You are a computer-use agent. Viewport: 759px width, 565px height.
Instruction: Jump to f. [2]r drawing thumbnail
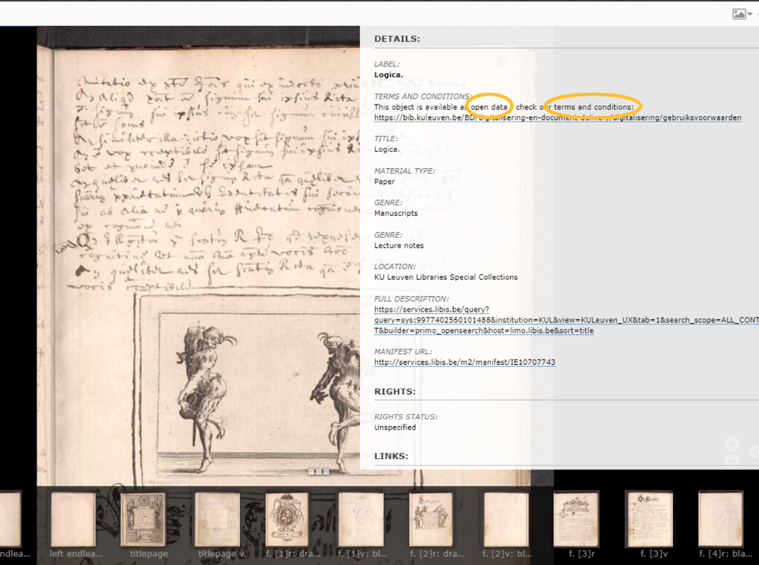tap(431, 519)
